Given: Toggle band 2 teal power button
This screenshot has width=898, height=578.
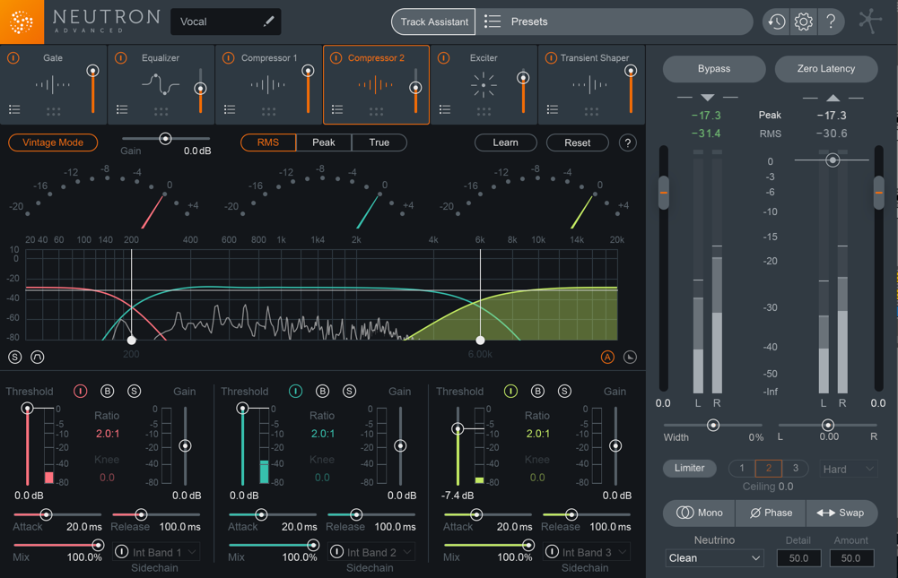Looking at the screenshot, I should pyautogui.click(x=295, y=391).
